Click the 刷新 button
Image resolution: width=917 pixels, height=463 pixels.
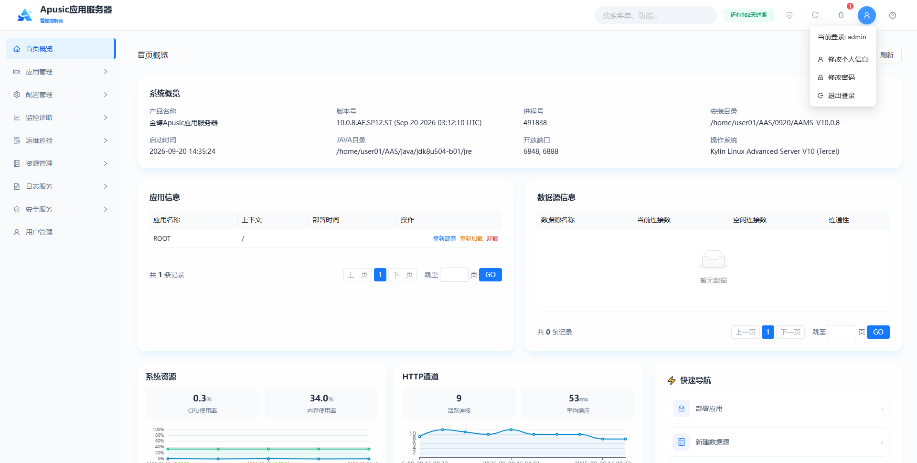(x=887, y=55)
